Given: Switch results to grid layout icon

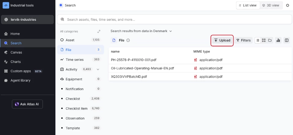Looking at the screenshot, I should [x=264, y=40].
